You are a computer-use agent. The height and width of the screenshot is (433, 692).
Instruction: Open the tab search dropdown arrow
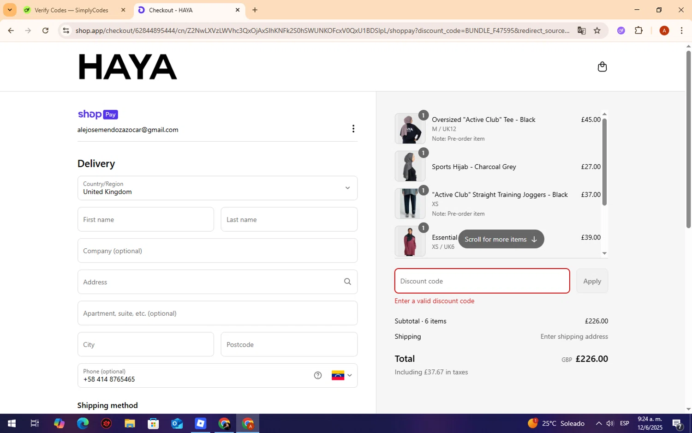coord(10,10)
